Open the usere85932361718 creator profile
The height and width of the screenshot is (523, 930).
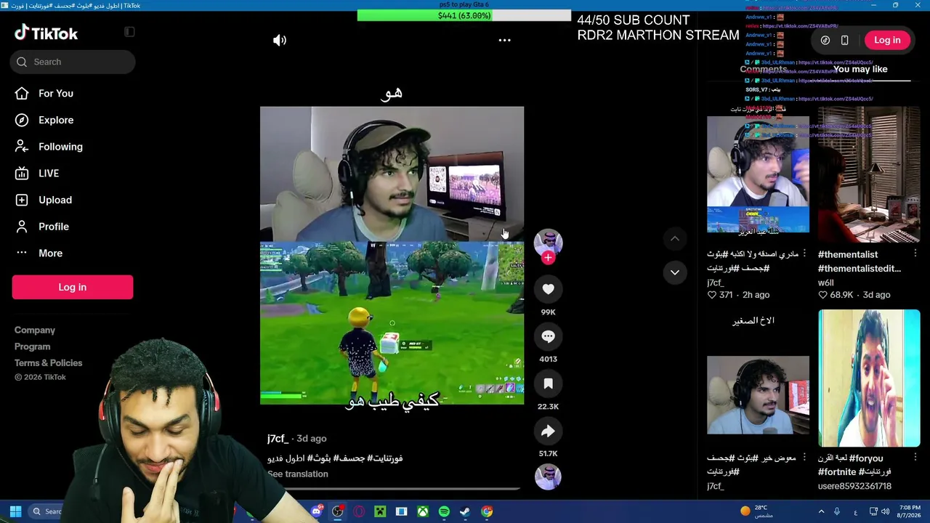(854, 486)
